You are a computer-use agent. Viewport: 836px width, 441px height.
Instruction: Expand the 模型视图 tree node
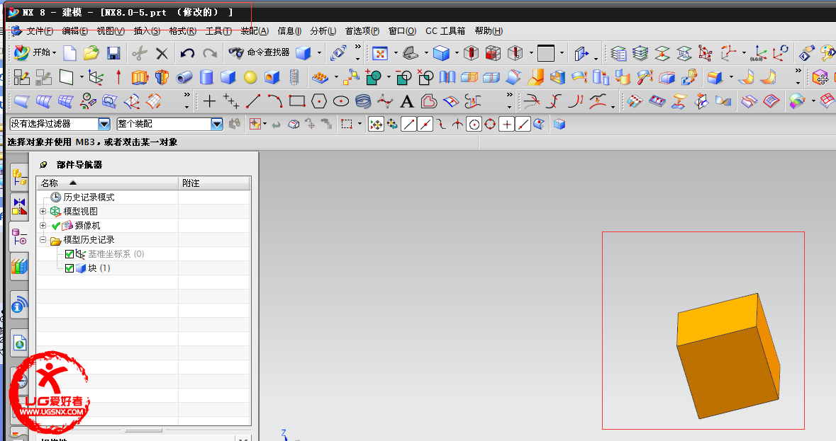tap(43, 211)
